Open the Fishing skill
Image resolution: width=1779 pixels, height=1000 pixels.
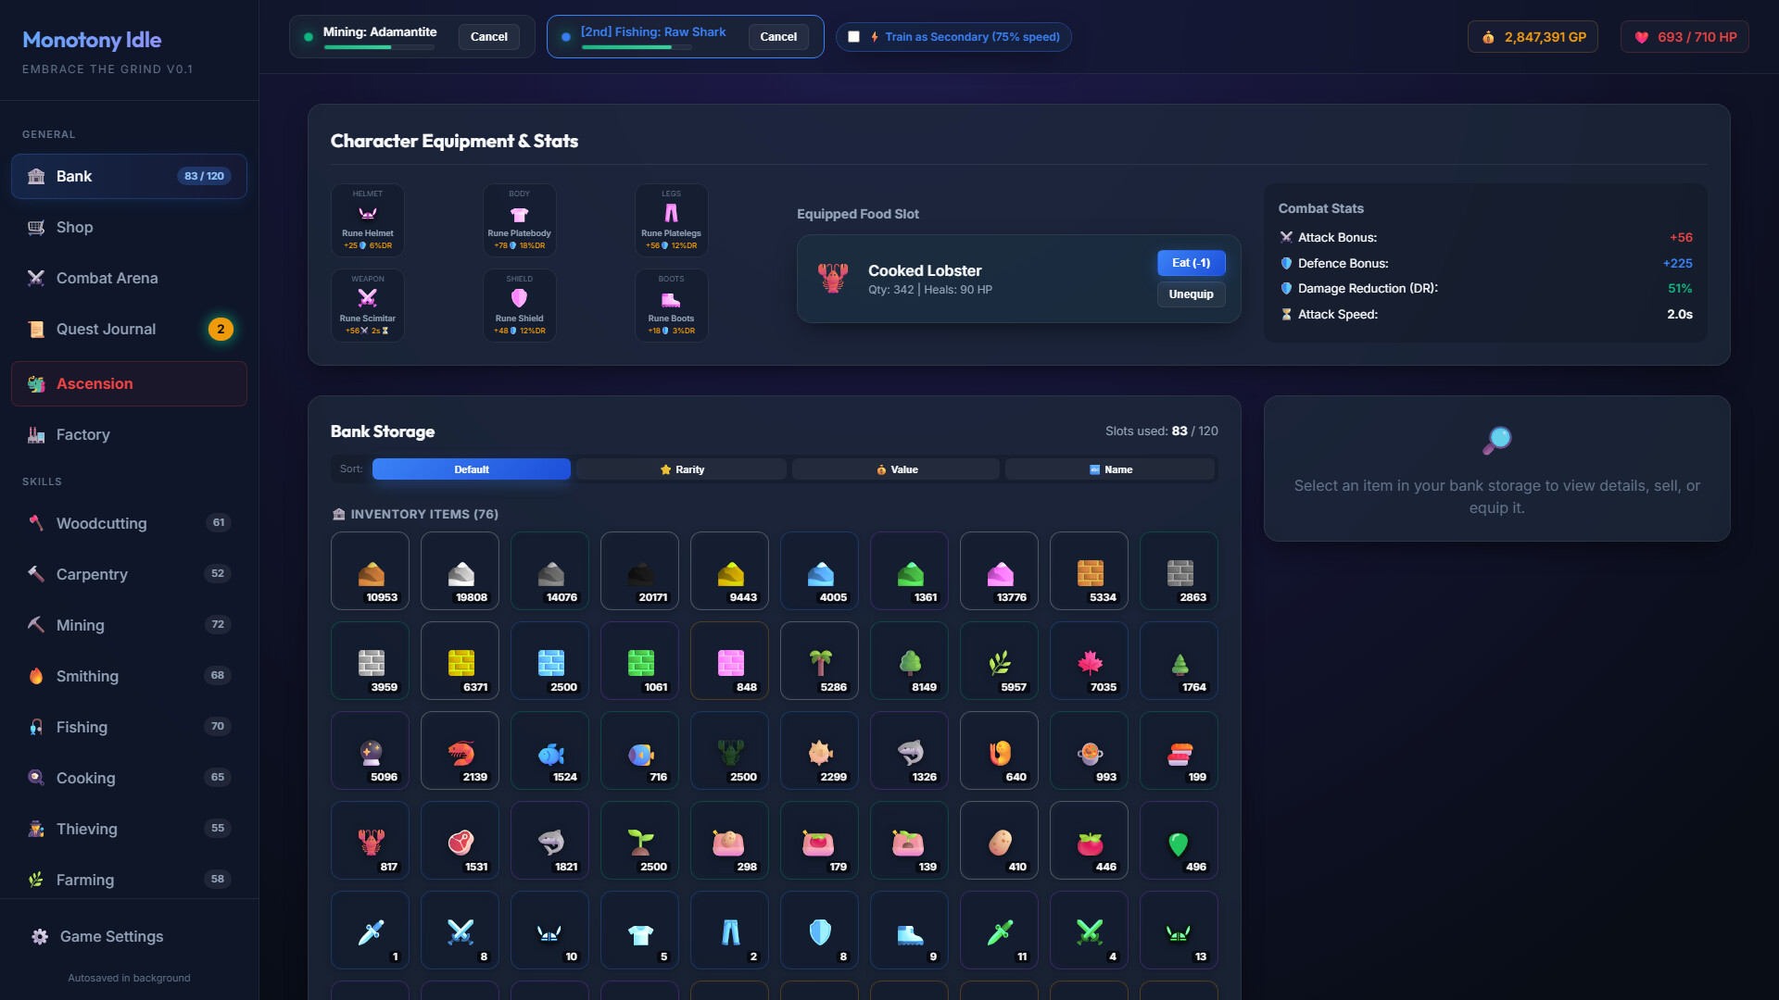click(129, 727)
